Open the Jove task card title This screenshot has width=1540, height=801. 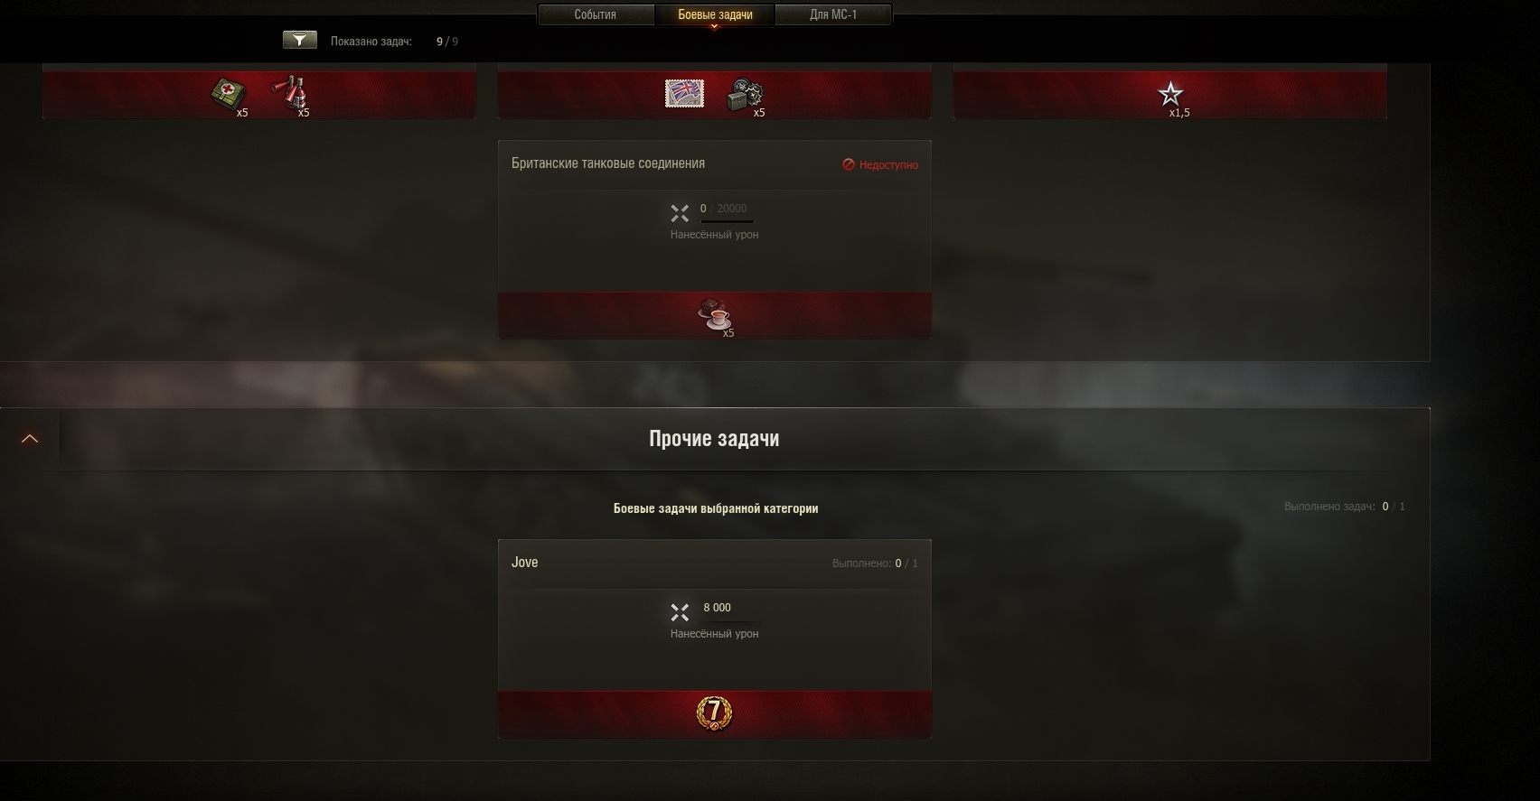tap(524, 562)
